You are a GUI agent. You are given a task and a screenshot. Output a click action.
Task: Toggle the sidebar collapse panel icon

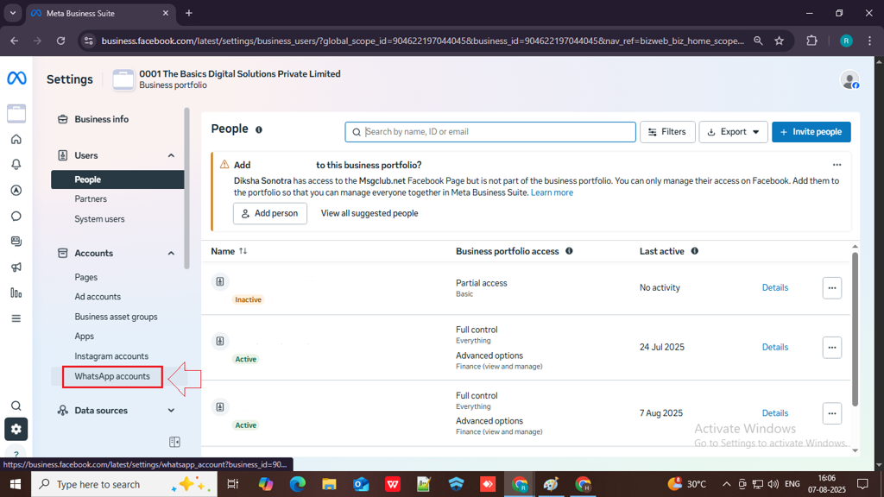point(174,442)
